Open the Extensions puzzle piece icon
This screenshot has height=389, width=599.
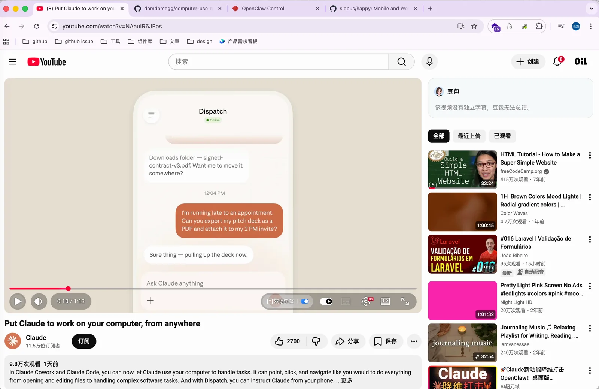click(539, 26)
